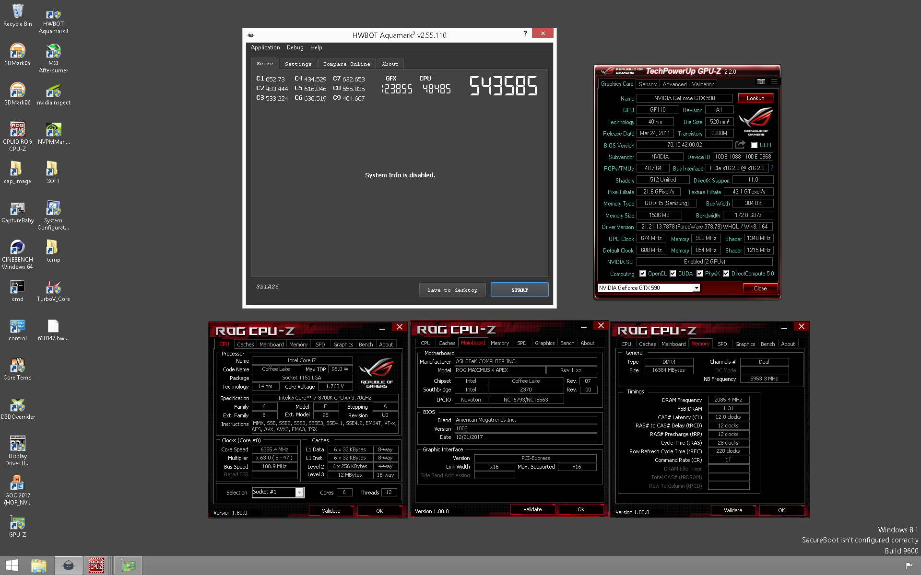Click the Bus Interface question mark help
The image size is (921, 575).
(x=772, y=168)
